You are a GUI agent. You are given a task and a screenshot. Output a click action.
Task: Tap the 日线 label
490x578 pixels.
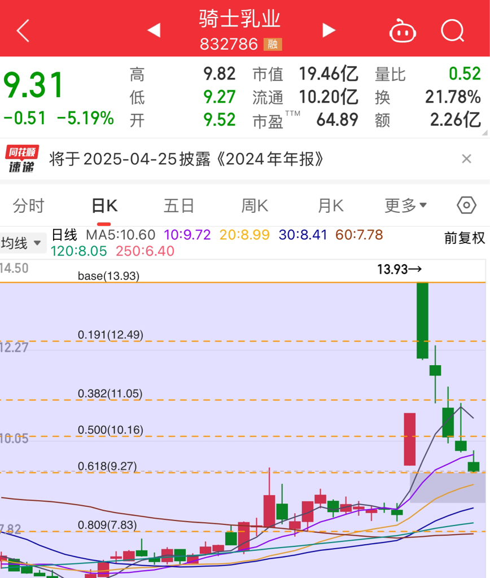coord(64,235)
